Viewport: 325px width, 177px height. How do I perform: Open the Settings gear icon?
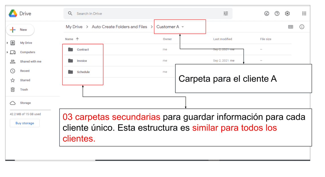[x=287, y=13]
